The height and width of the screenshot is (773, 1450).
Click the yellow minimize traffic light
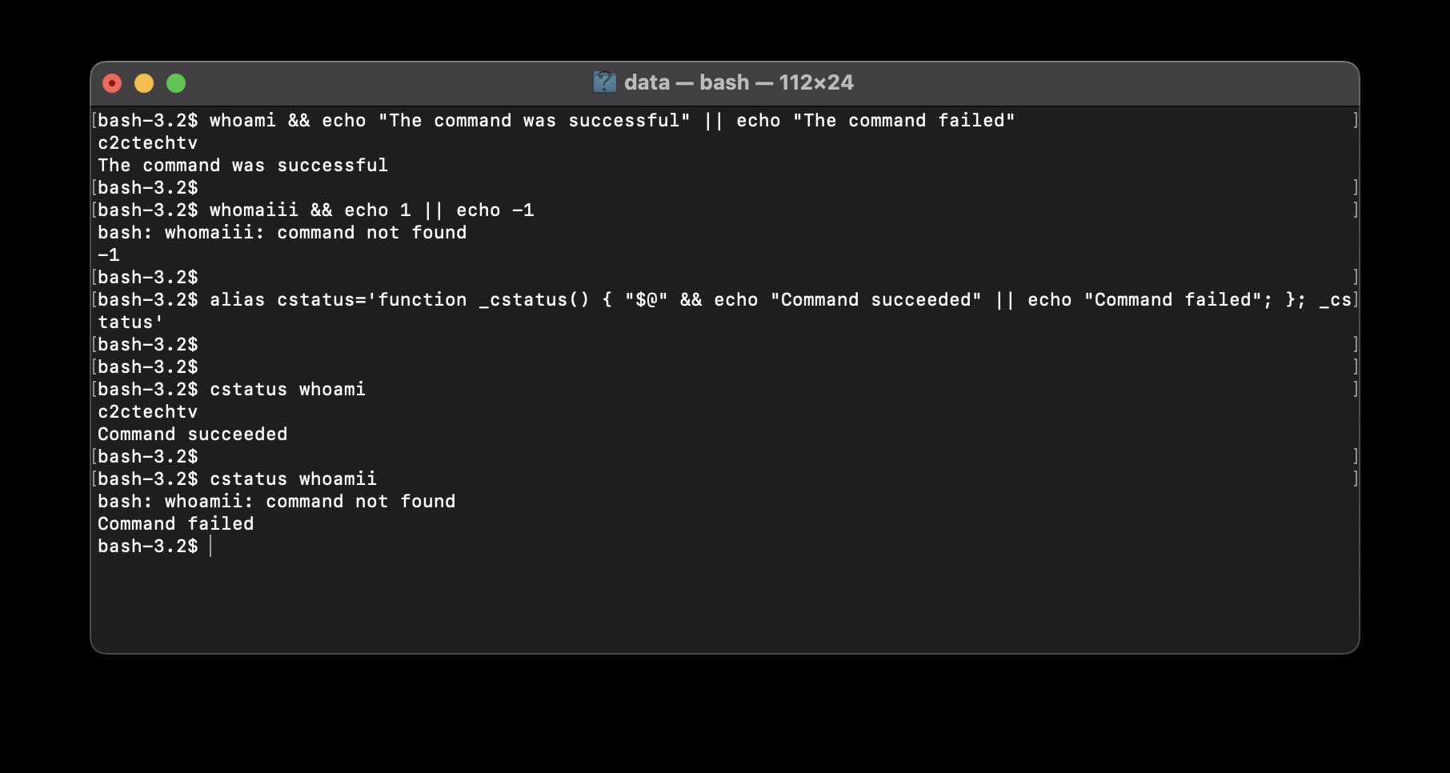pyautogui.click(x=144, y=82)
